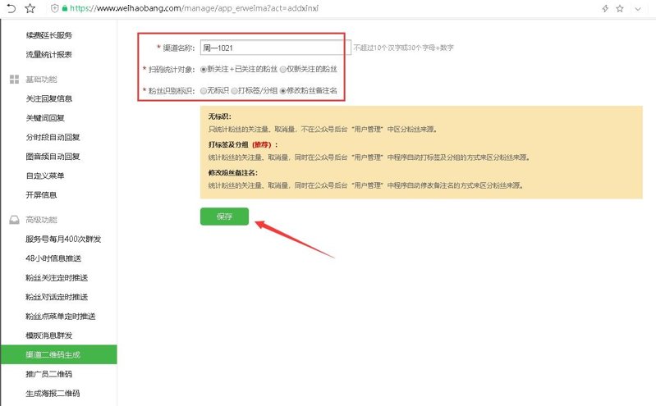This screenshot has width=656, height=406.
Task: Click the shield security icon in the address bar
Action: (x=54, y=8)
